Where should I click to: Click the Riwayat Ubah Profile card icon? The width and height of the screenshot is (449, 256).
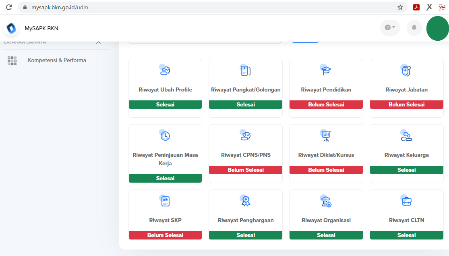165,70
